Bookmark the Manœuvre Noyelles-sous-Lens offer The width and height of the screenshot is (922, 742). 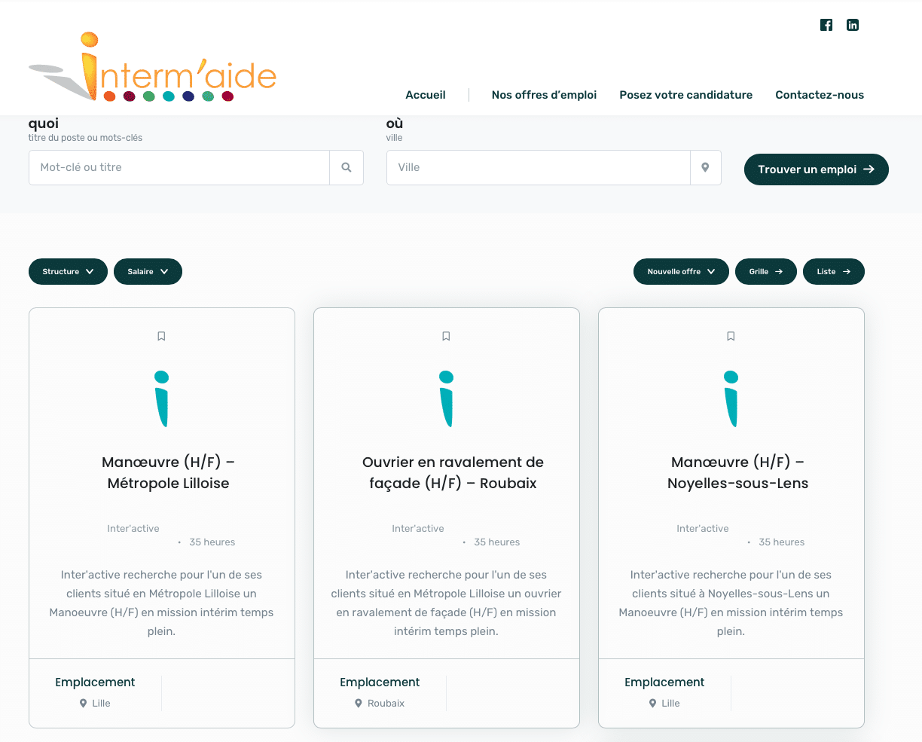point(731,336)
